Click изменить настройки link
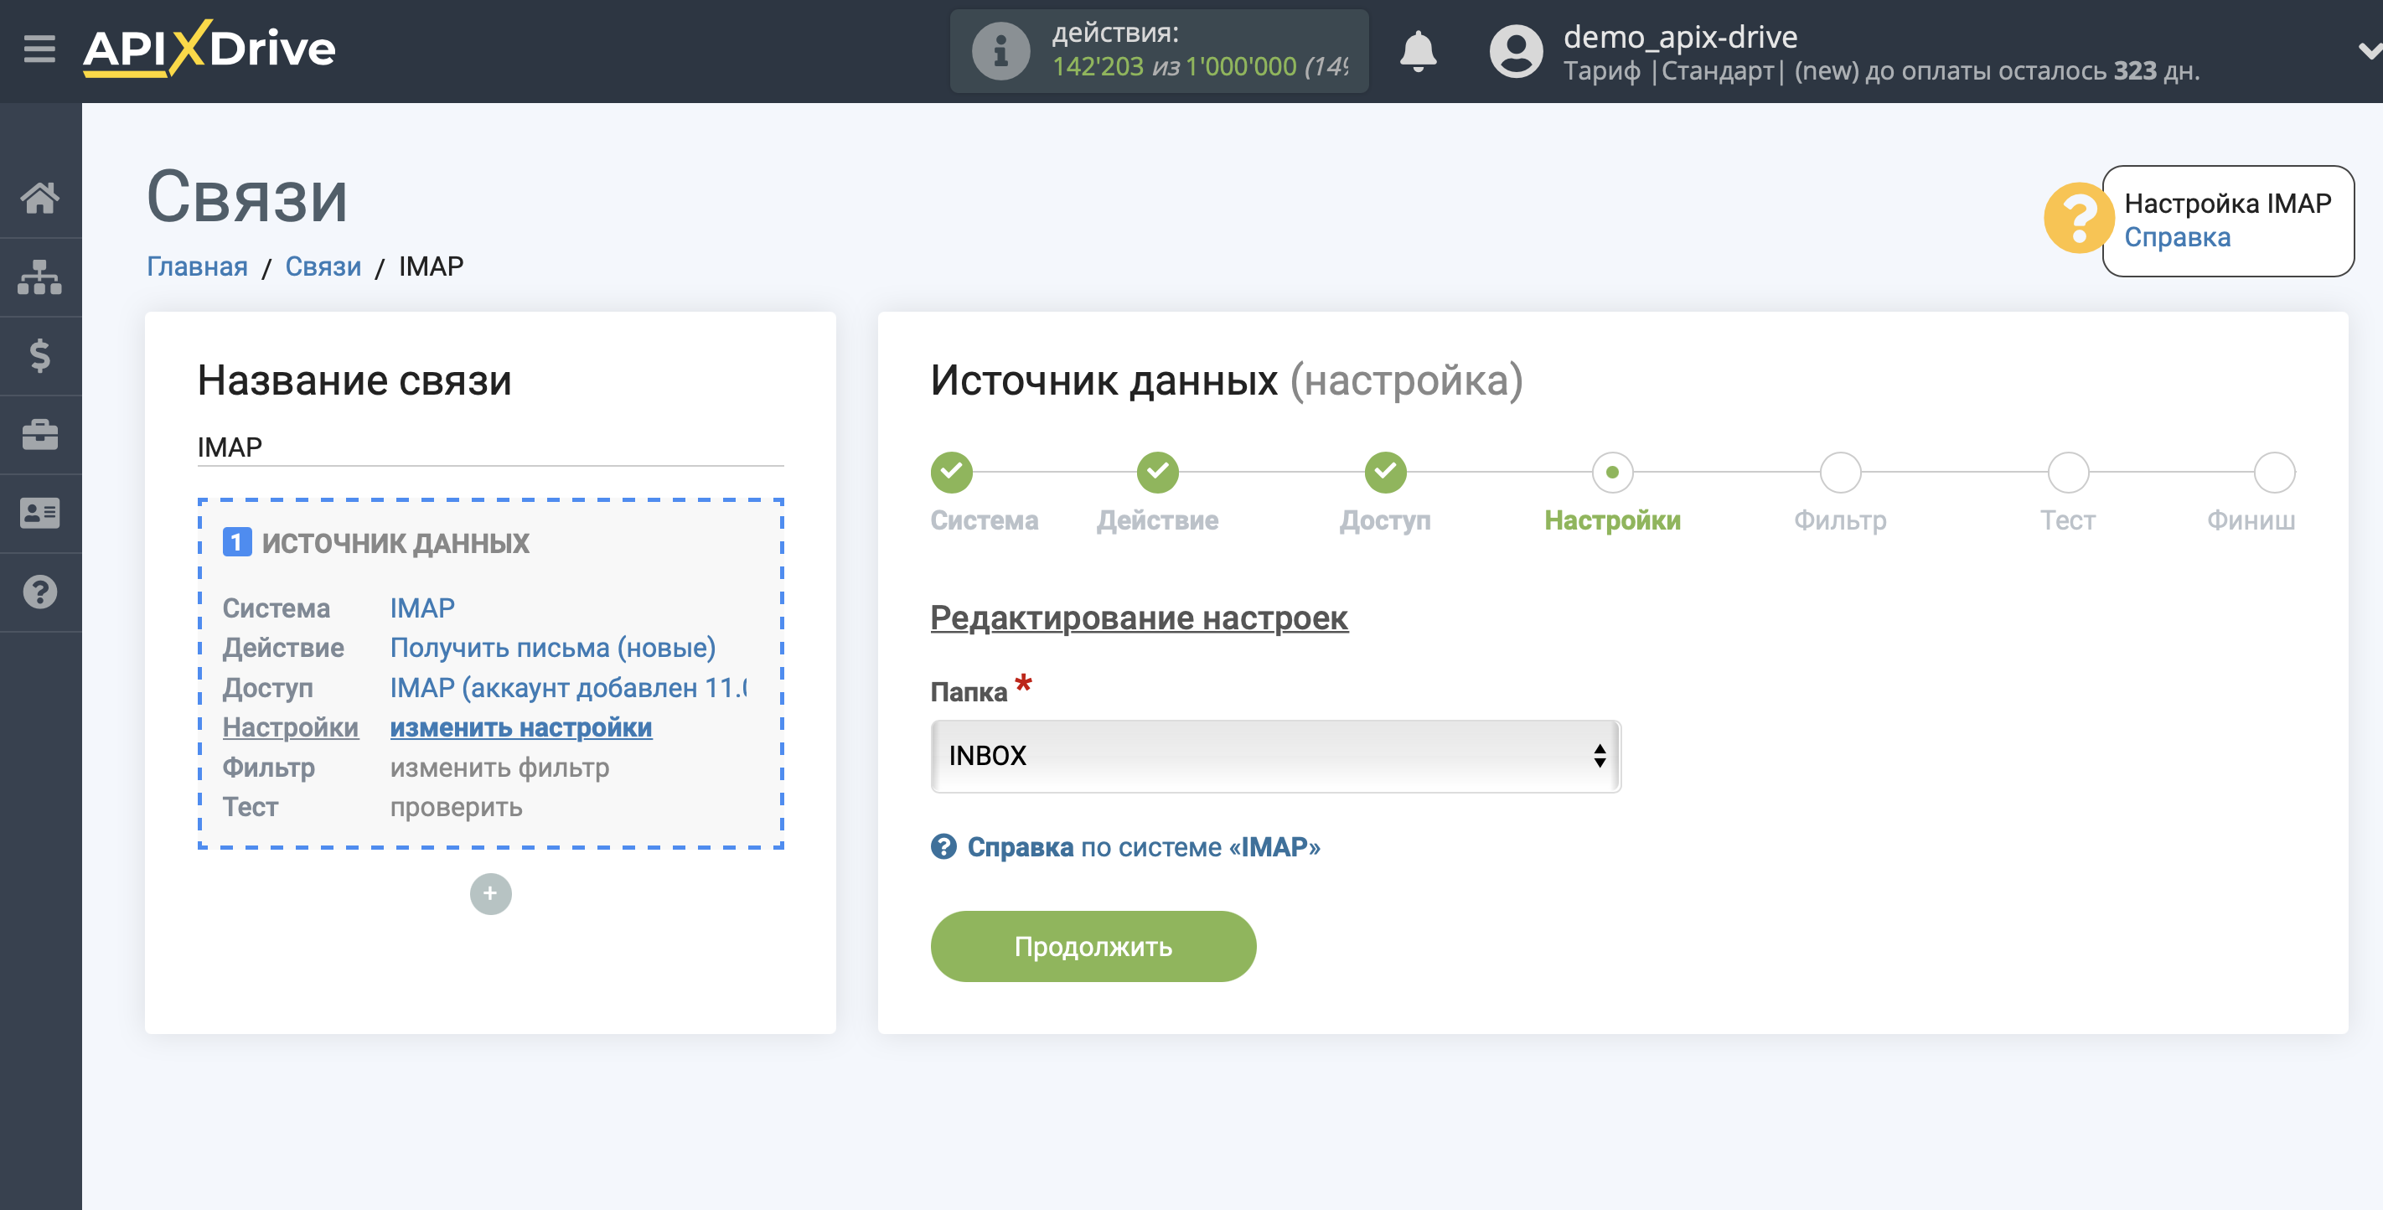Image resolution: width=2383 pixels, height=1210 pixels. (x=520, y=726)
